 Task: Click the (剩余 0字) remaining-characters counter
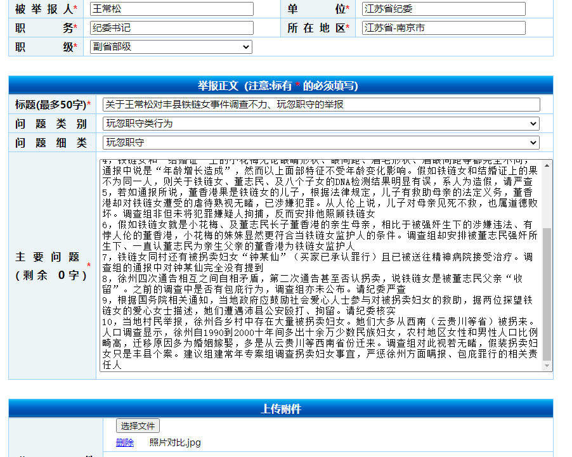pos(51,276)
